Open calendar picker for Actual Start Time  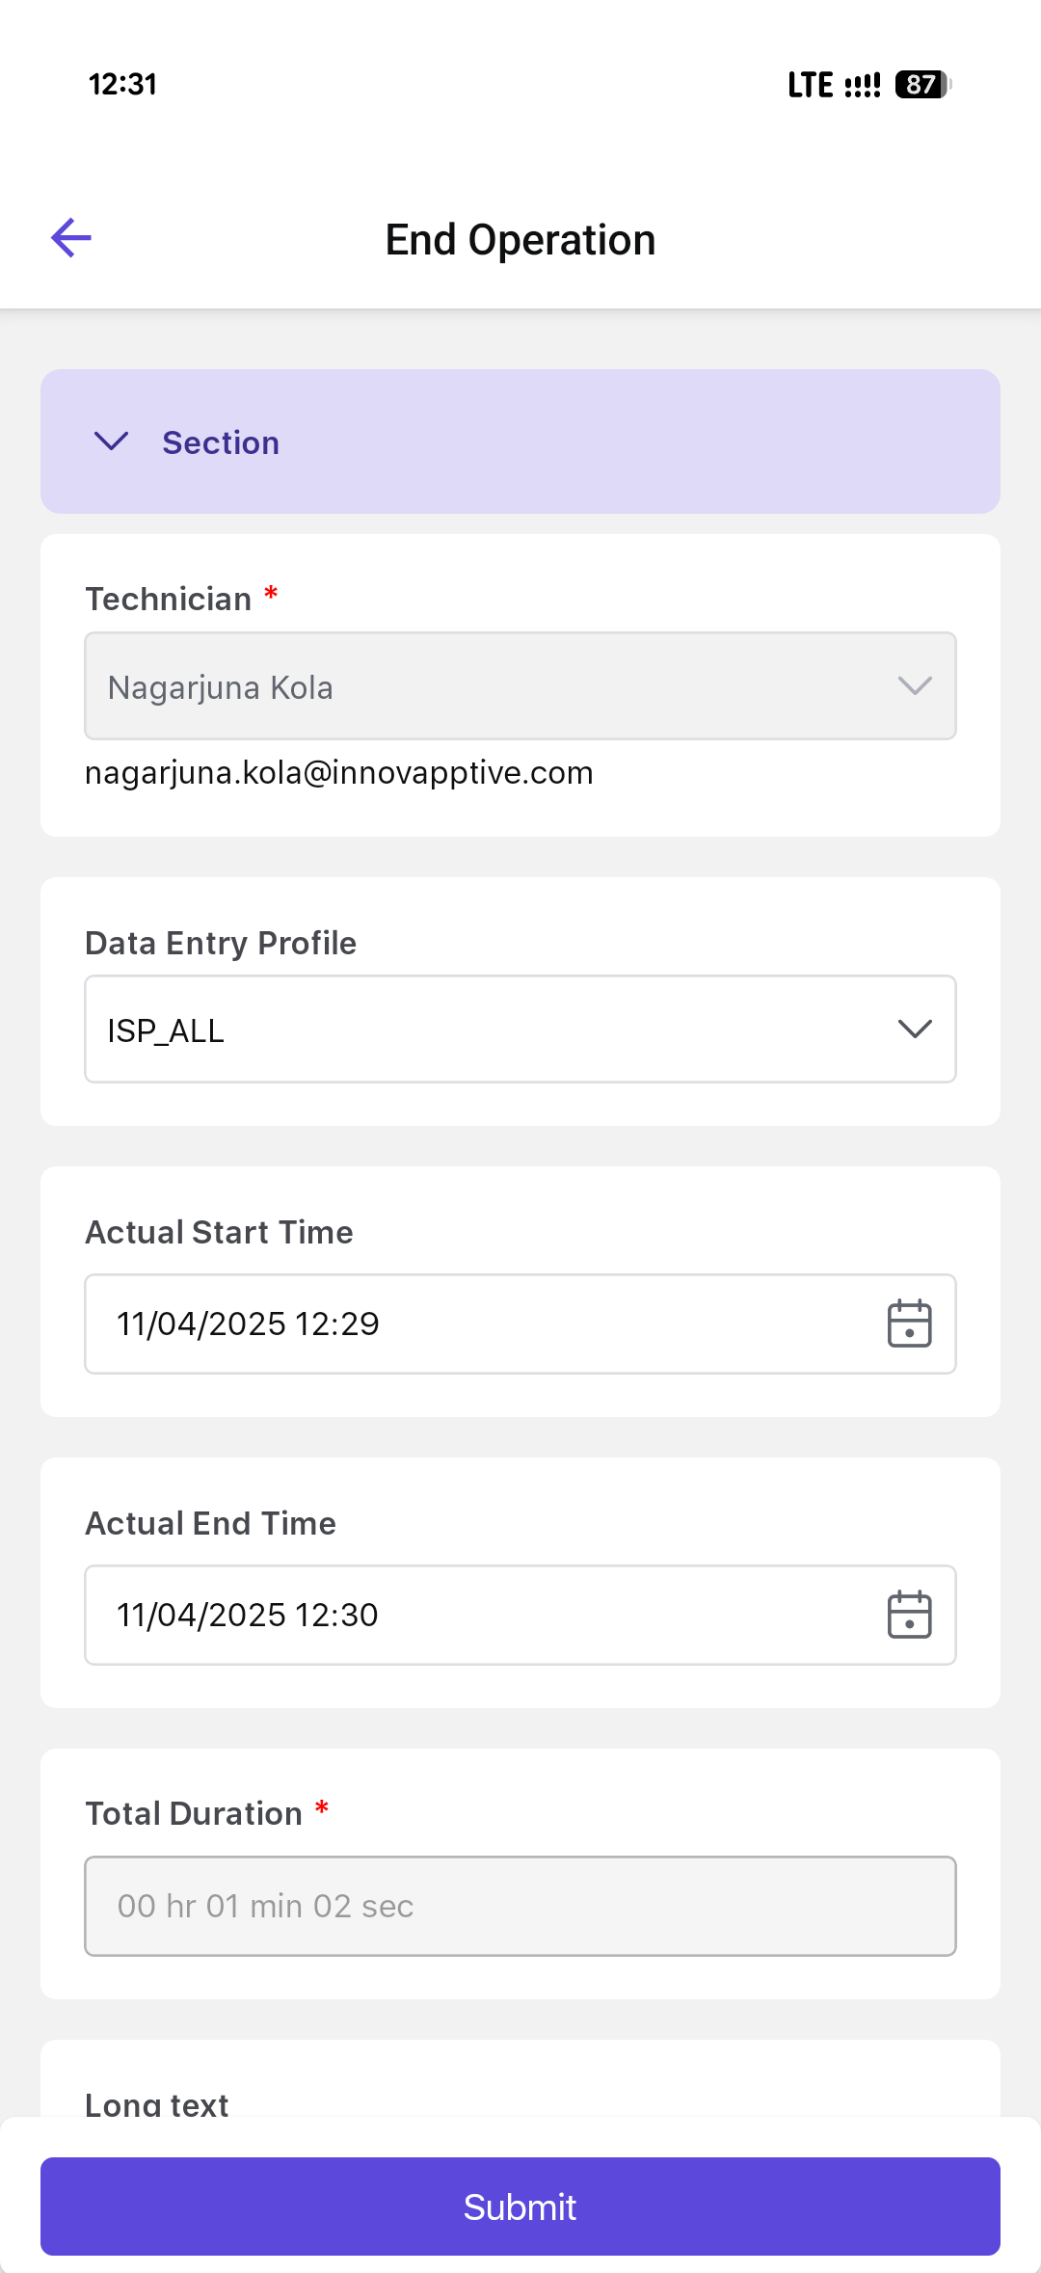[x=909, y=1324]
